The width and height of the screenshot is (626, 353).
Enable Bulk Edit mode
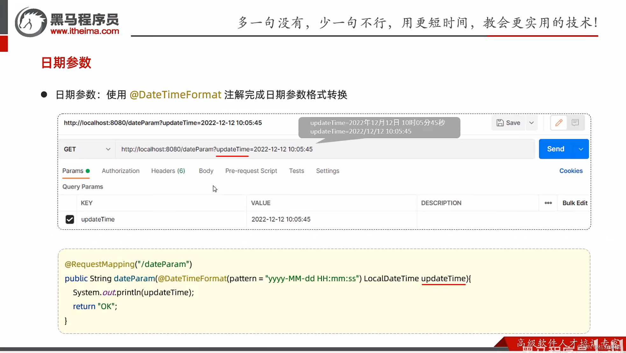(575, 203)
